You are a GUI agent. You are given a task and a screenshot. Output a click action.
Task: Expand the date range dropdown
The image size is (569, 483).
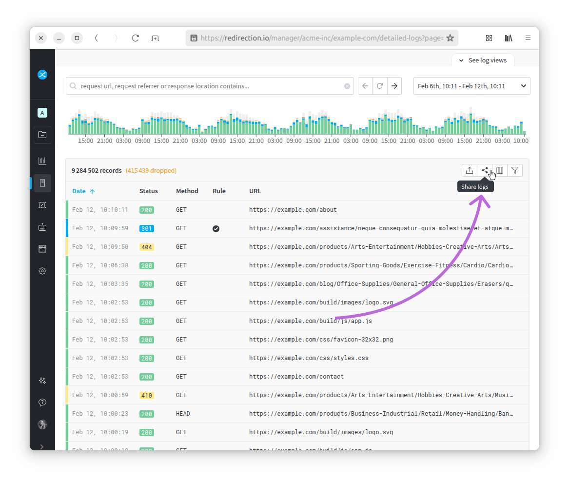click(x=471, y=86)
